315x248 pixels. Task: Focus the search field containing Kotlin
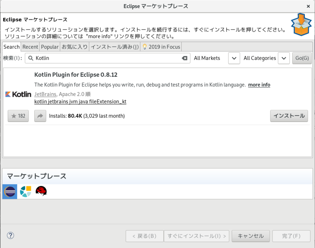[x=107, y=58]
